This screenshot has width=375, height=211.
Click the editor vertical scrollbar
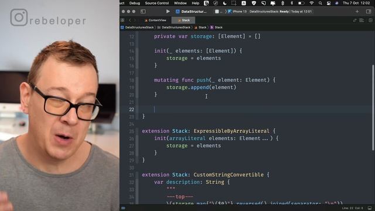pos(373,108)
